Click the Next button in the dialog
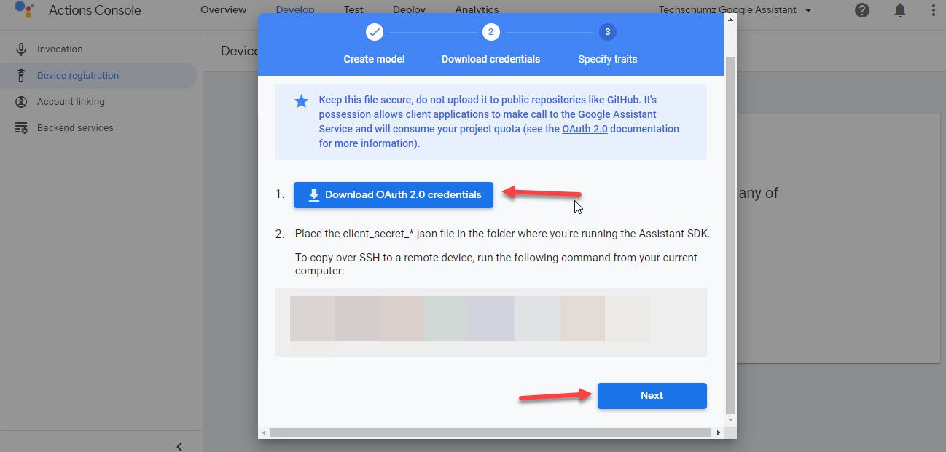 pyautogui.click(x=652, y=395)
